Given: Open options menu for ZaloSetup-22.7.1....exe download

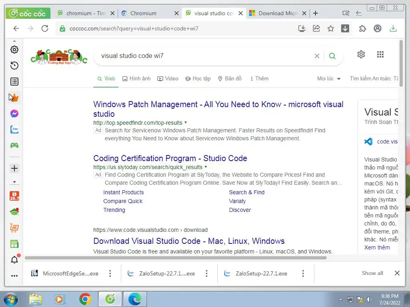Looking at the screenshot, I should 207,273.
